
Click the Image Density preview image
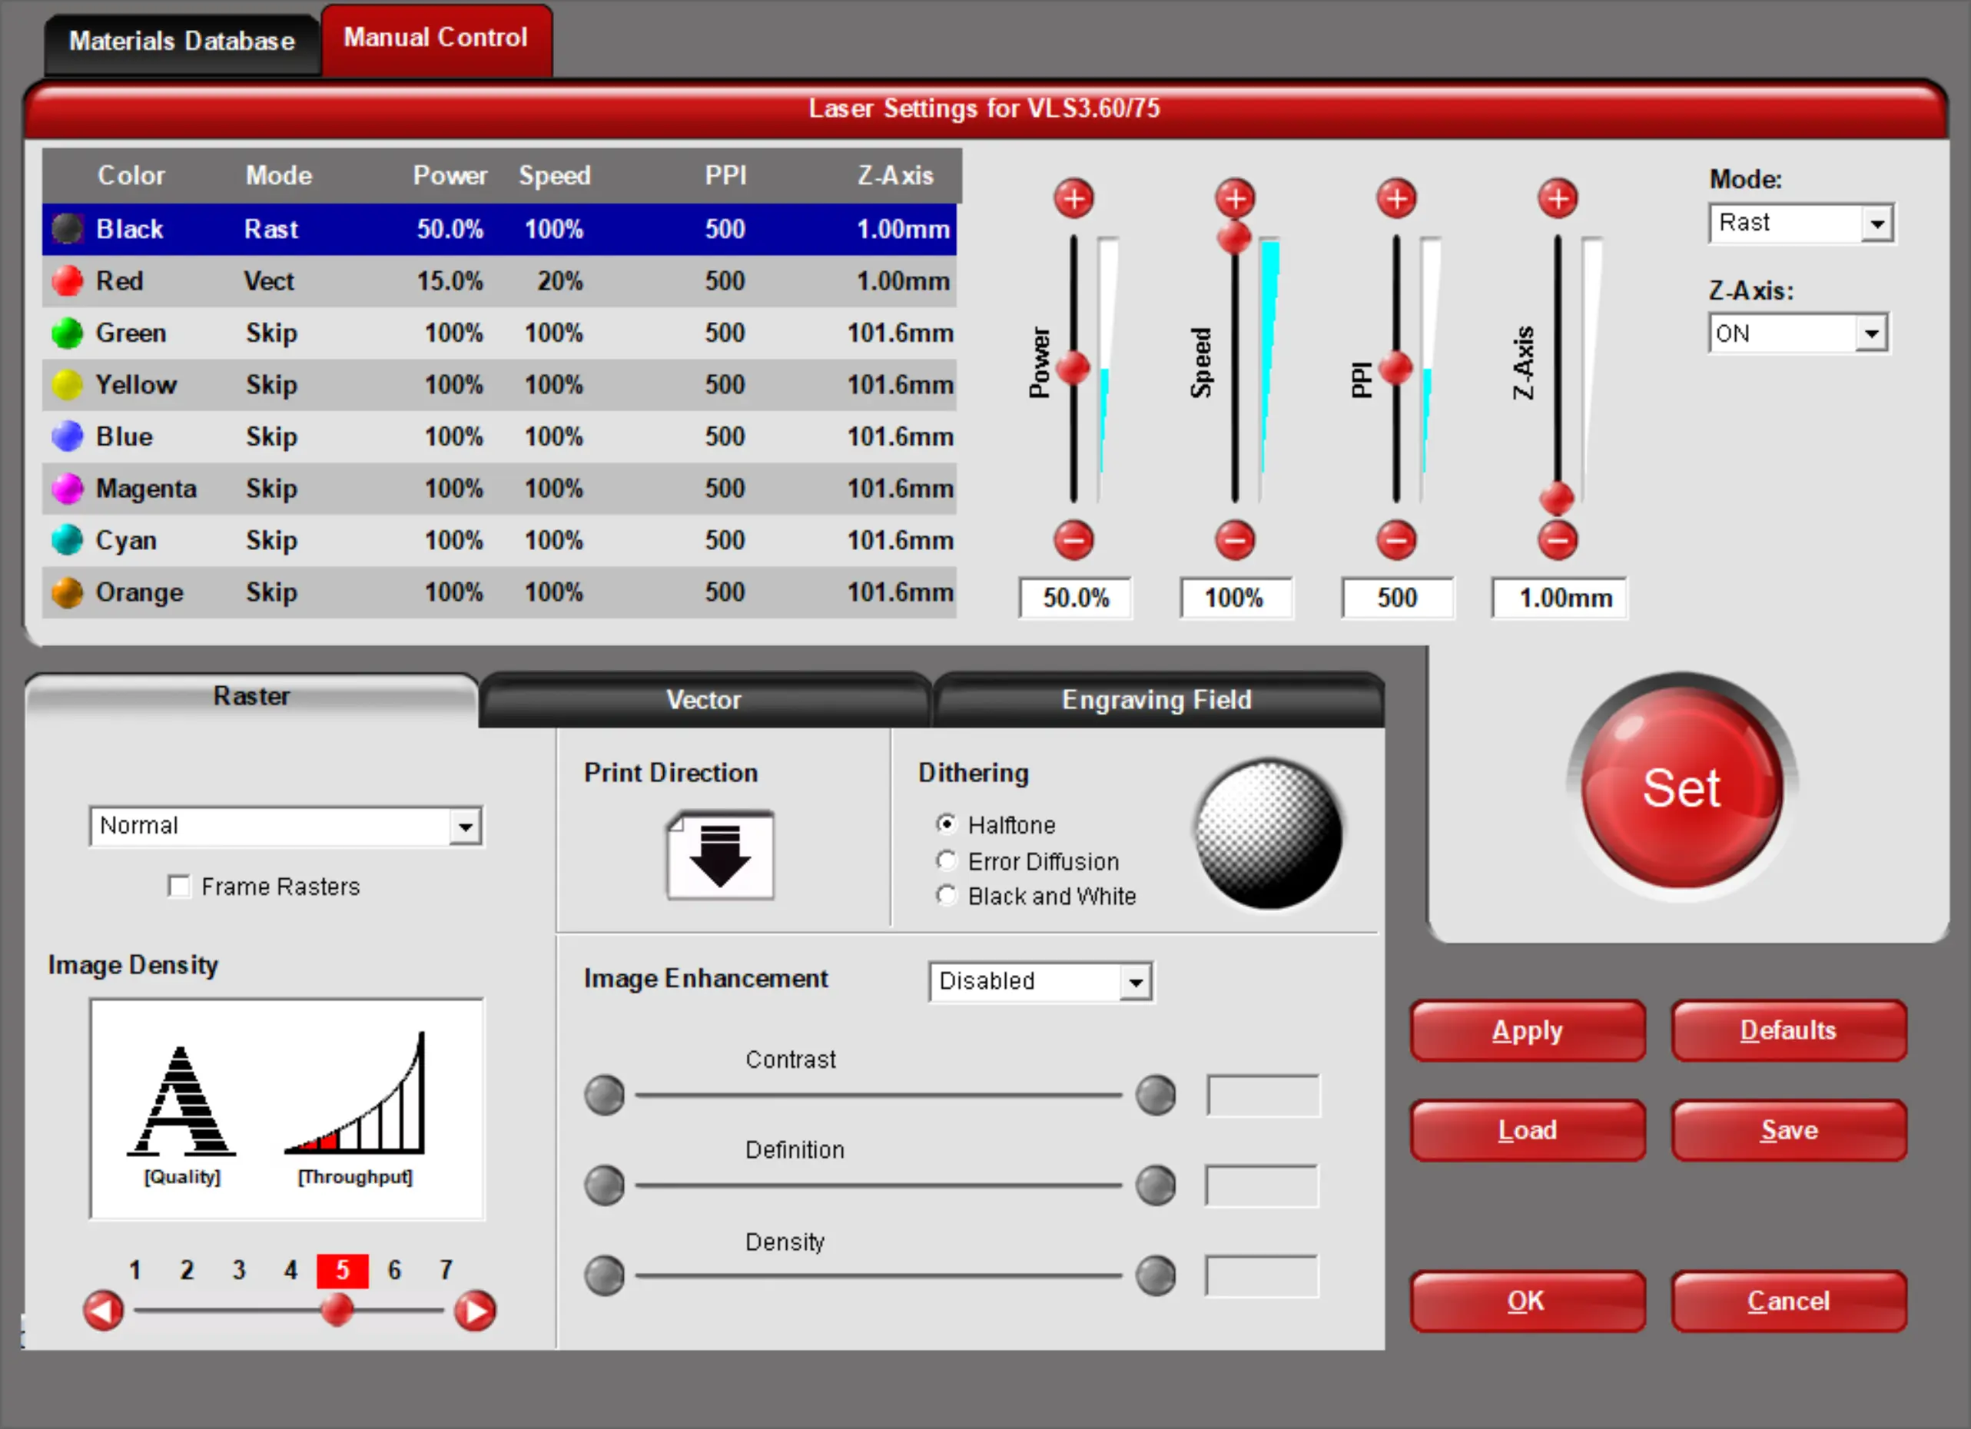pyautogui.click(x=287, y=1109)
